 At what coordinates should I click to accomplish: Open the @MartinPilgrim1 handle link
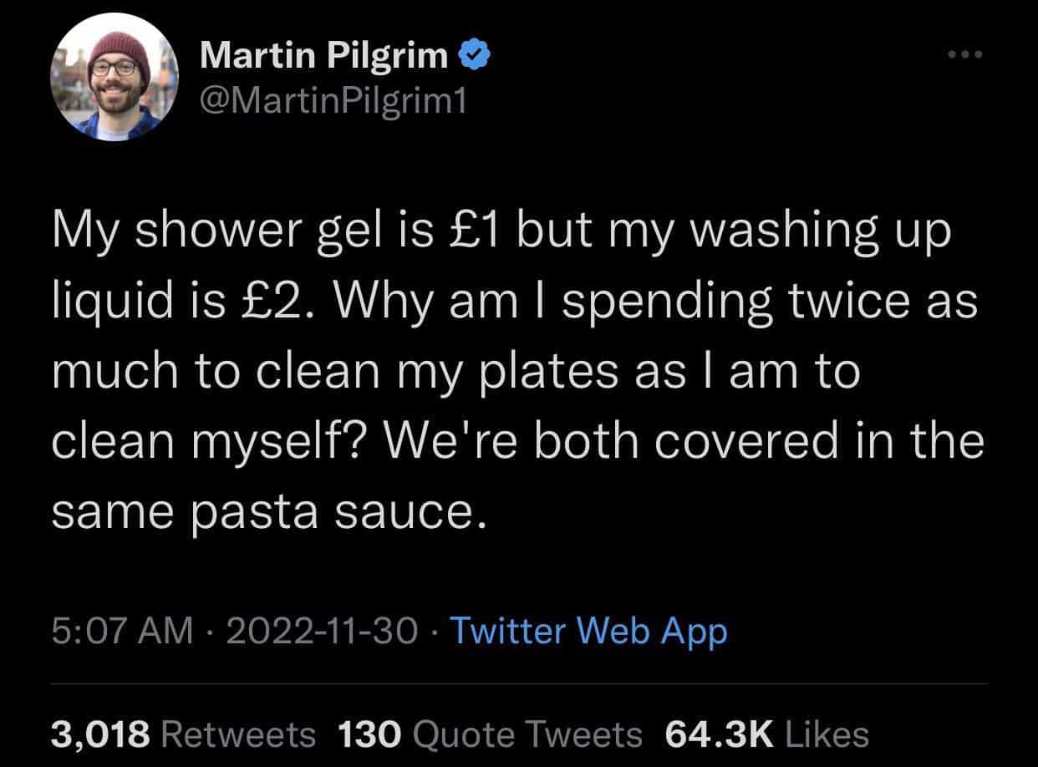(333, 101)
